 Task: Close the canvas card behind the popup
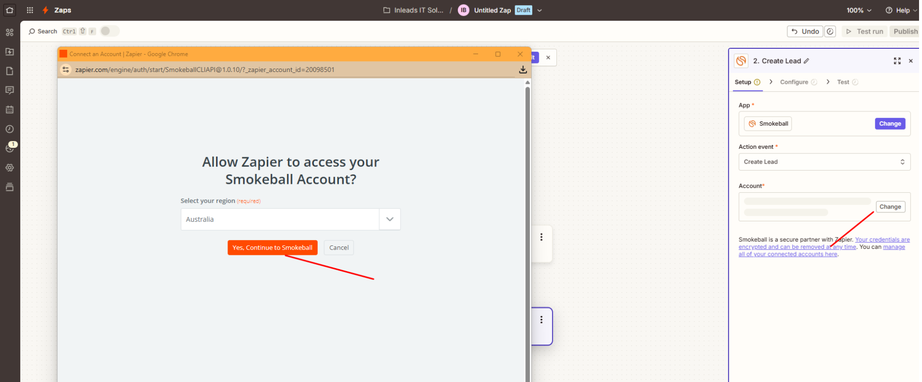tap(548, 58)
